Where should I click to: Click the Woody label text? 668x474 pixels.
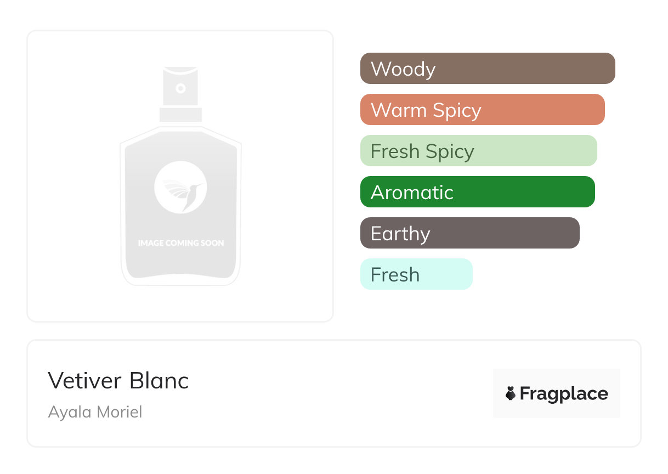click(403, 69)
